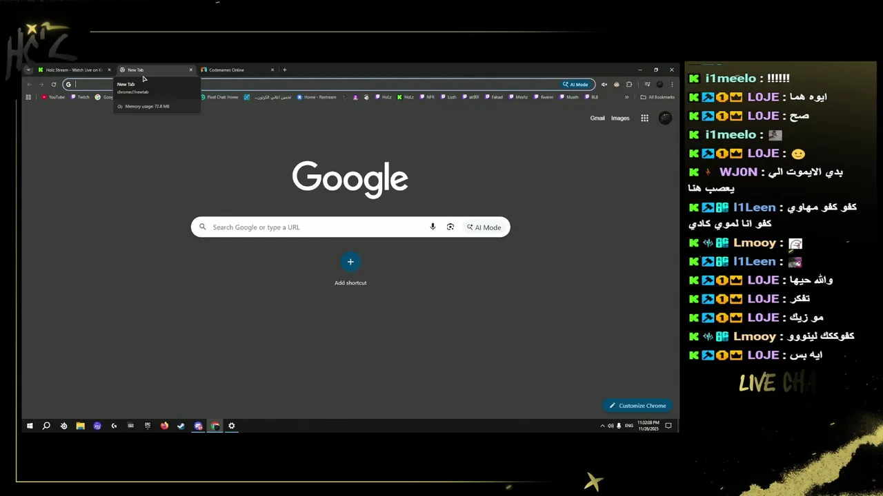Open the Twitch HoLz bookmark

point(383,97)
